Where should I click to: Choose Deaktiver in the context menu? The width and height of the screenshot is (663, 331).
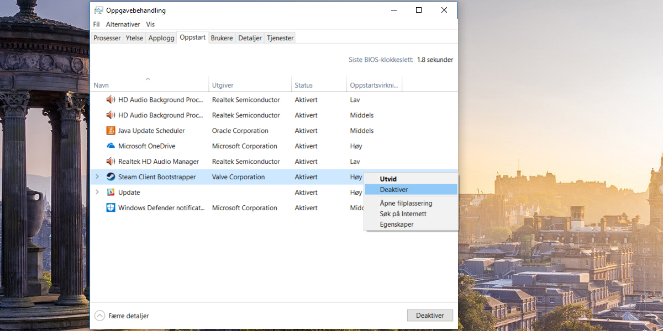click(x=393, y=189)
